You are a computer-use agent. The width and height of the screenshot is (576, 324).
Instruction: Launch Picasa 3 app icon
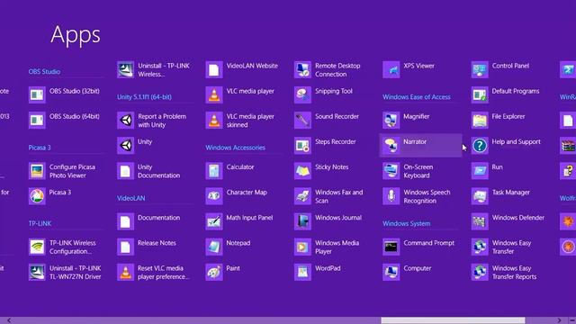[37, 196]
